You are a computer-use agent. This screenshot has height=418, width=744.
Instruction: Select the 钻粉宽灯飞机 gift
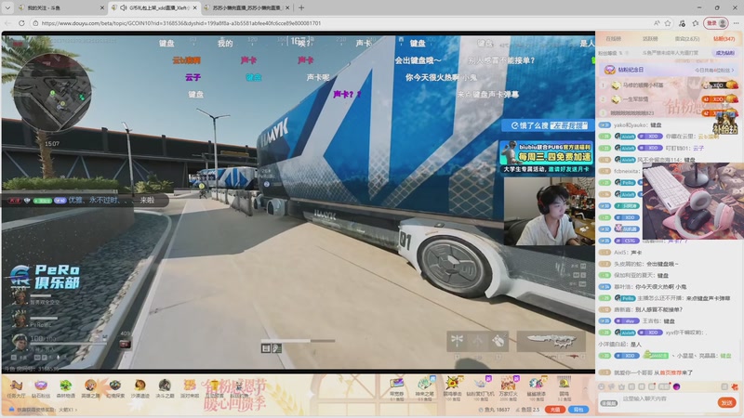pyautogui.click(x=480, y=388)
